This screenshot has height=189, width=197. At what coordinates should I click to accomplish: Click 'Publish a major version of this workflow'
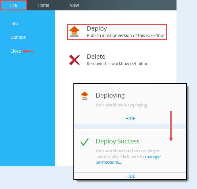tap(125, 35)
